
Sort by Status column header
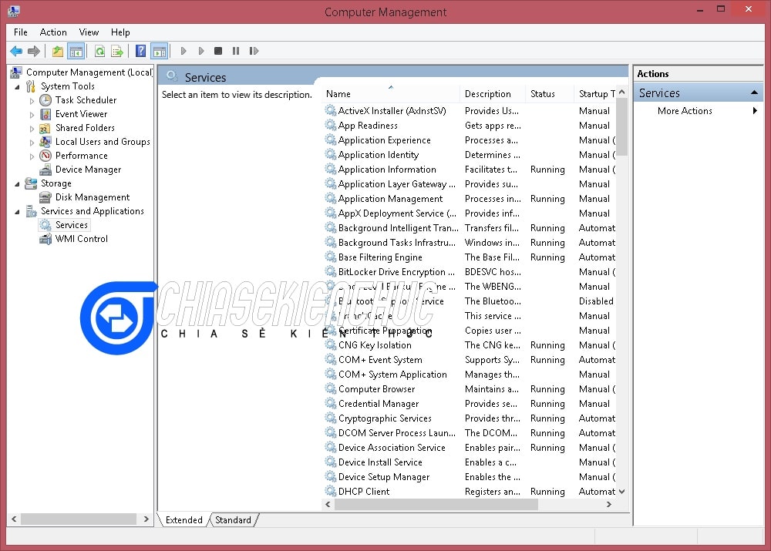(549, 93)
